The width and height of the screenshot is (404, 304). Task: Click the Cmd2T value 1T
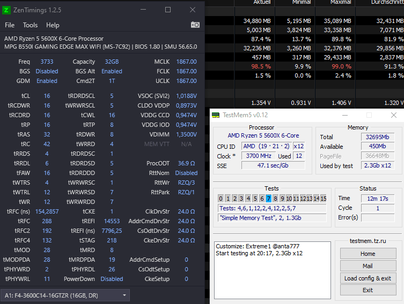point(112,81)
